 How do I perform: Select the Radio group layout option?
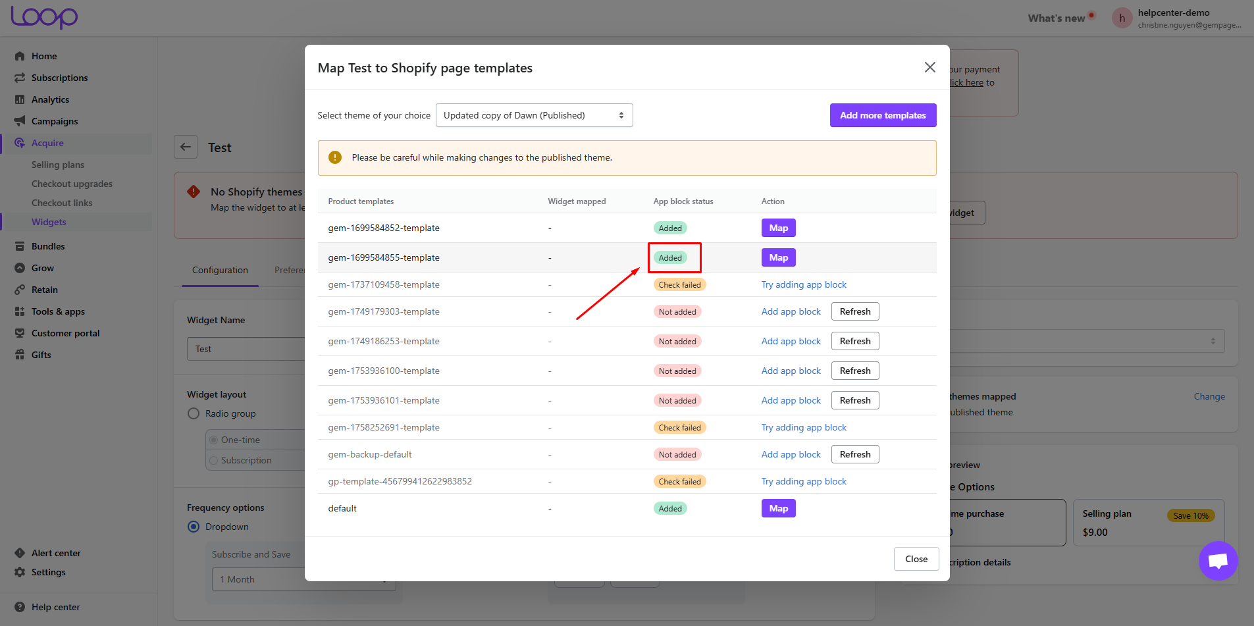click(x=194, y=413)
